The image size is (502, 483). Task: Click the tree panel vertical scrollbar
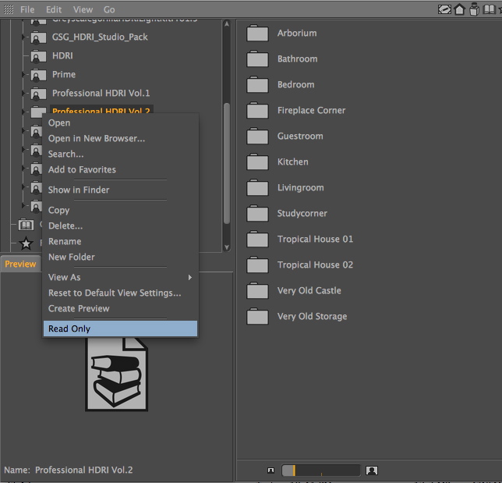227,156
